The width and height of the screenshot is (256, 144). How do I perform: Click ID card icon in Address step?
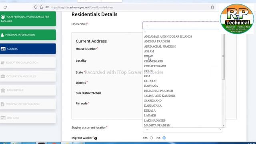coord(3,49)
